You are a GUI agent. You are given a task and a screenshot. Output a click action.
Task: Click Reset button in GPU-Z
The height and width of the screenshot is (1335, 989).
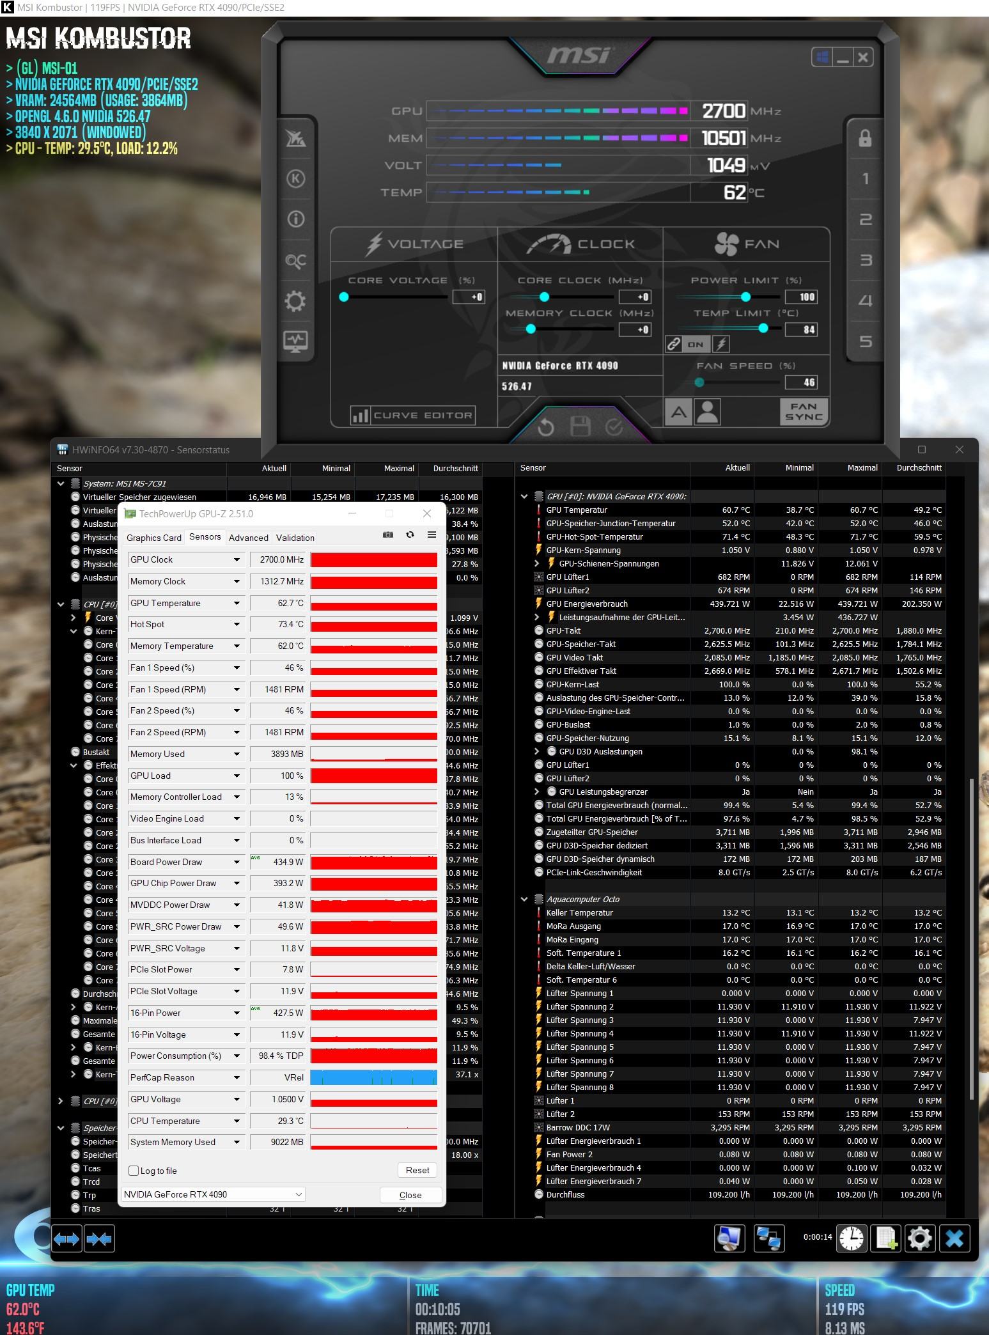pyautogui.click(x=417, y=1170)
